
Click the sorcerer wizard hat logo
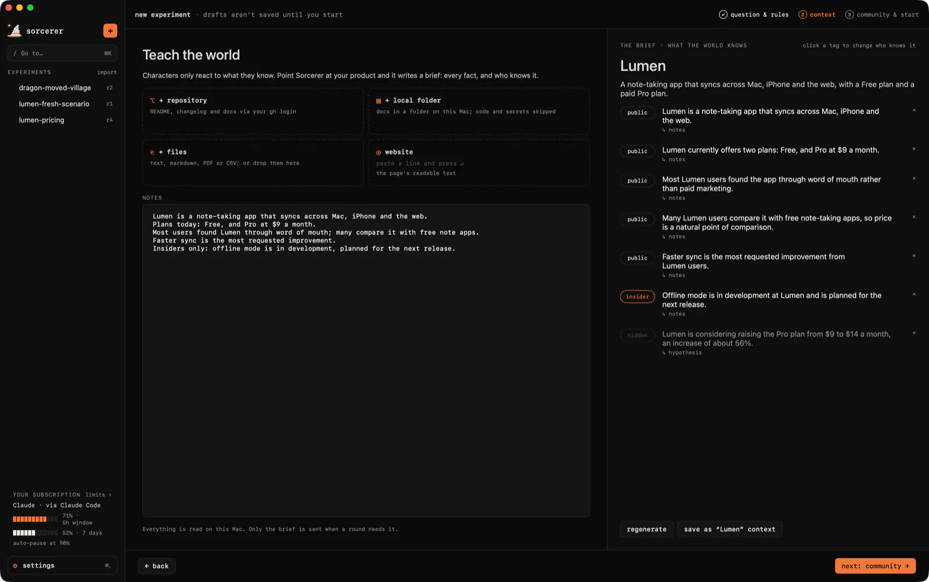(15, 30)
